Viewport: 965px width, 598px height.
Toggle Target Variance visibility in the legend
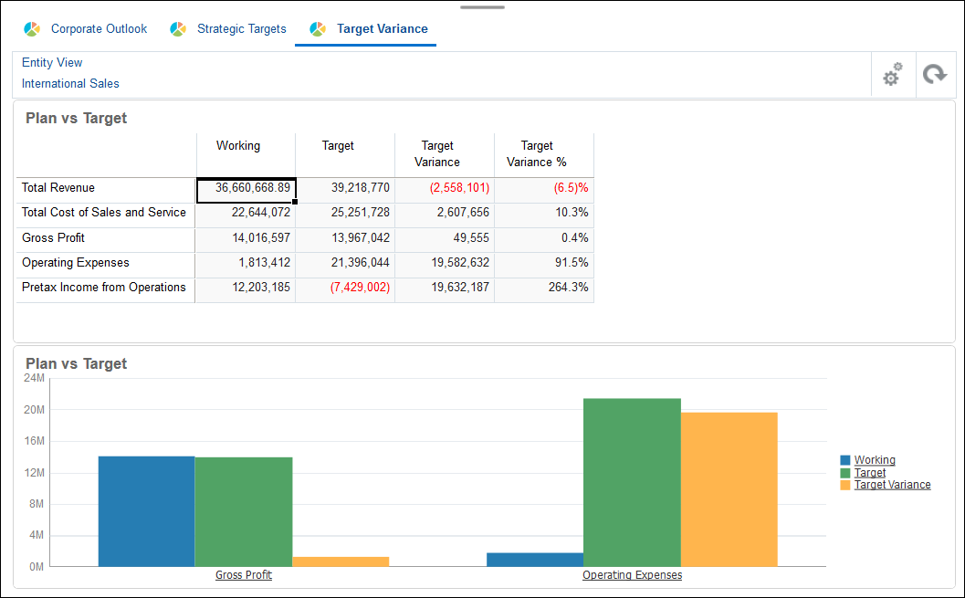click(892, 484)
